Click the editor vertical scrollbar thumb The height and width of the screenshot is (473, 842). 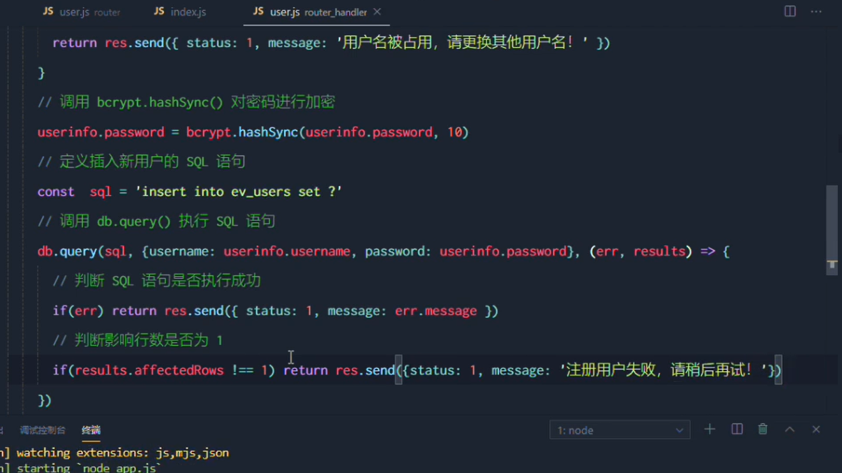[831, 230]
